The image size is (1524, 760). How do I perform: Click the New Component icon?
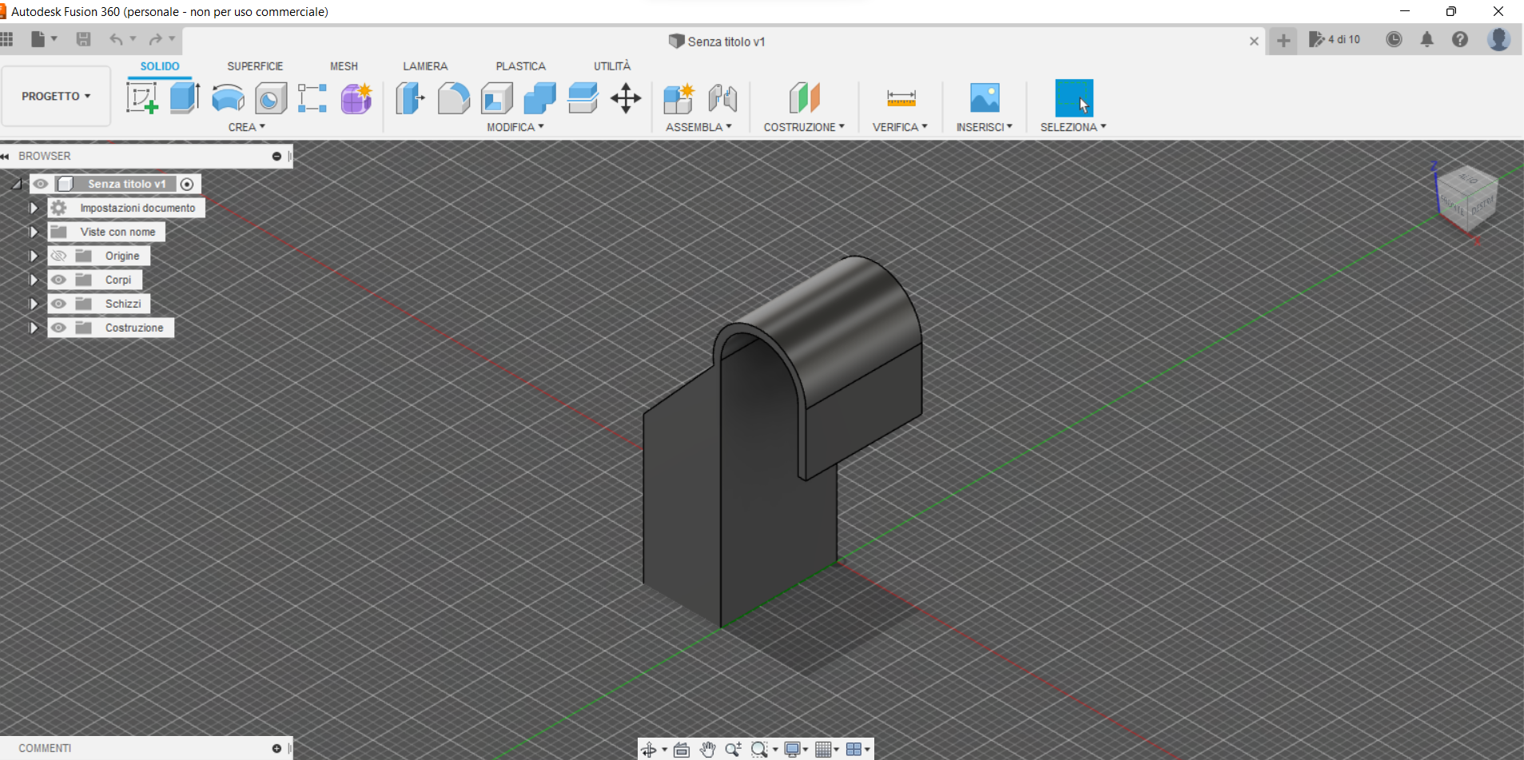click(679, 98)
